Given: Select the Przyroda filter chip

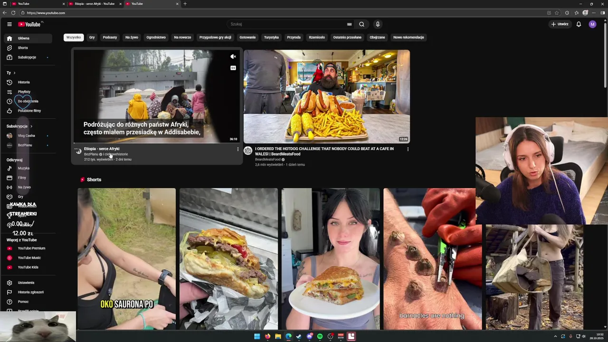Looking at the screenshot, I should tap(294, 38).
